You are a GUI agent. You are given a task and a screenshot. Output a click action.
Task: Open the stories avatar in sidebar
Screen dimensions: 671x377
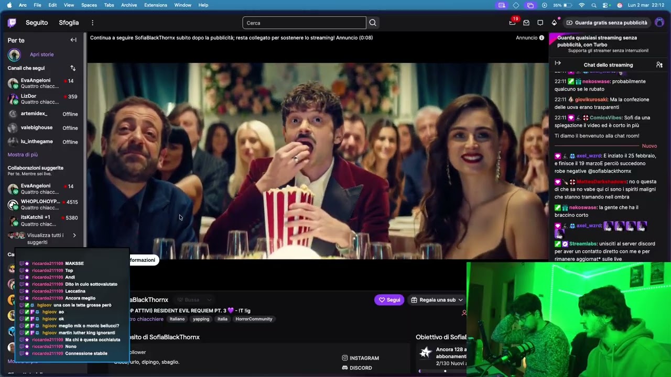[14, 54]
